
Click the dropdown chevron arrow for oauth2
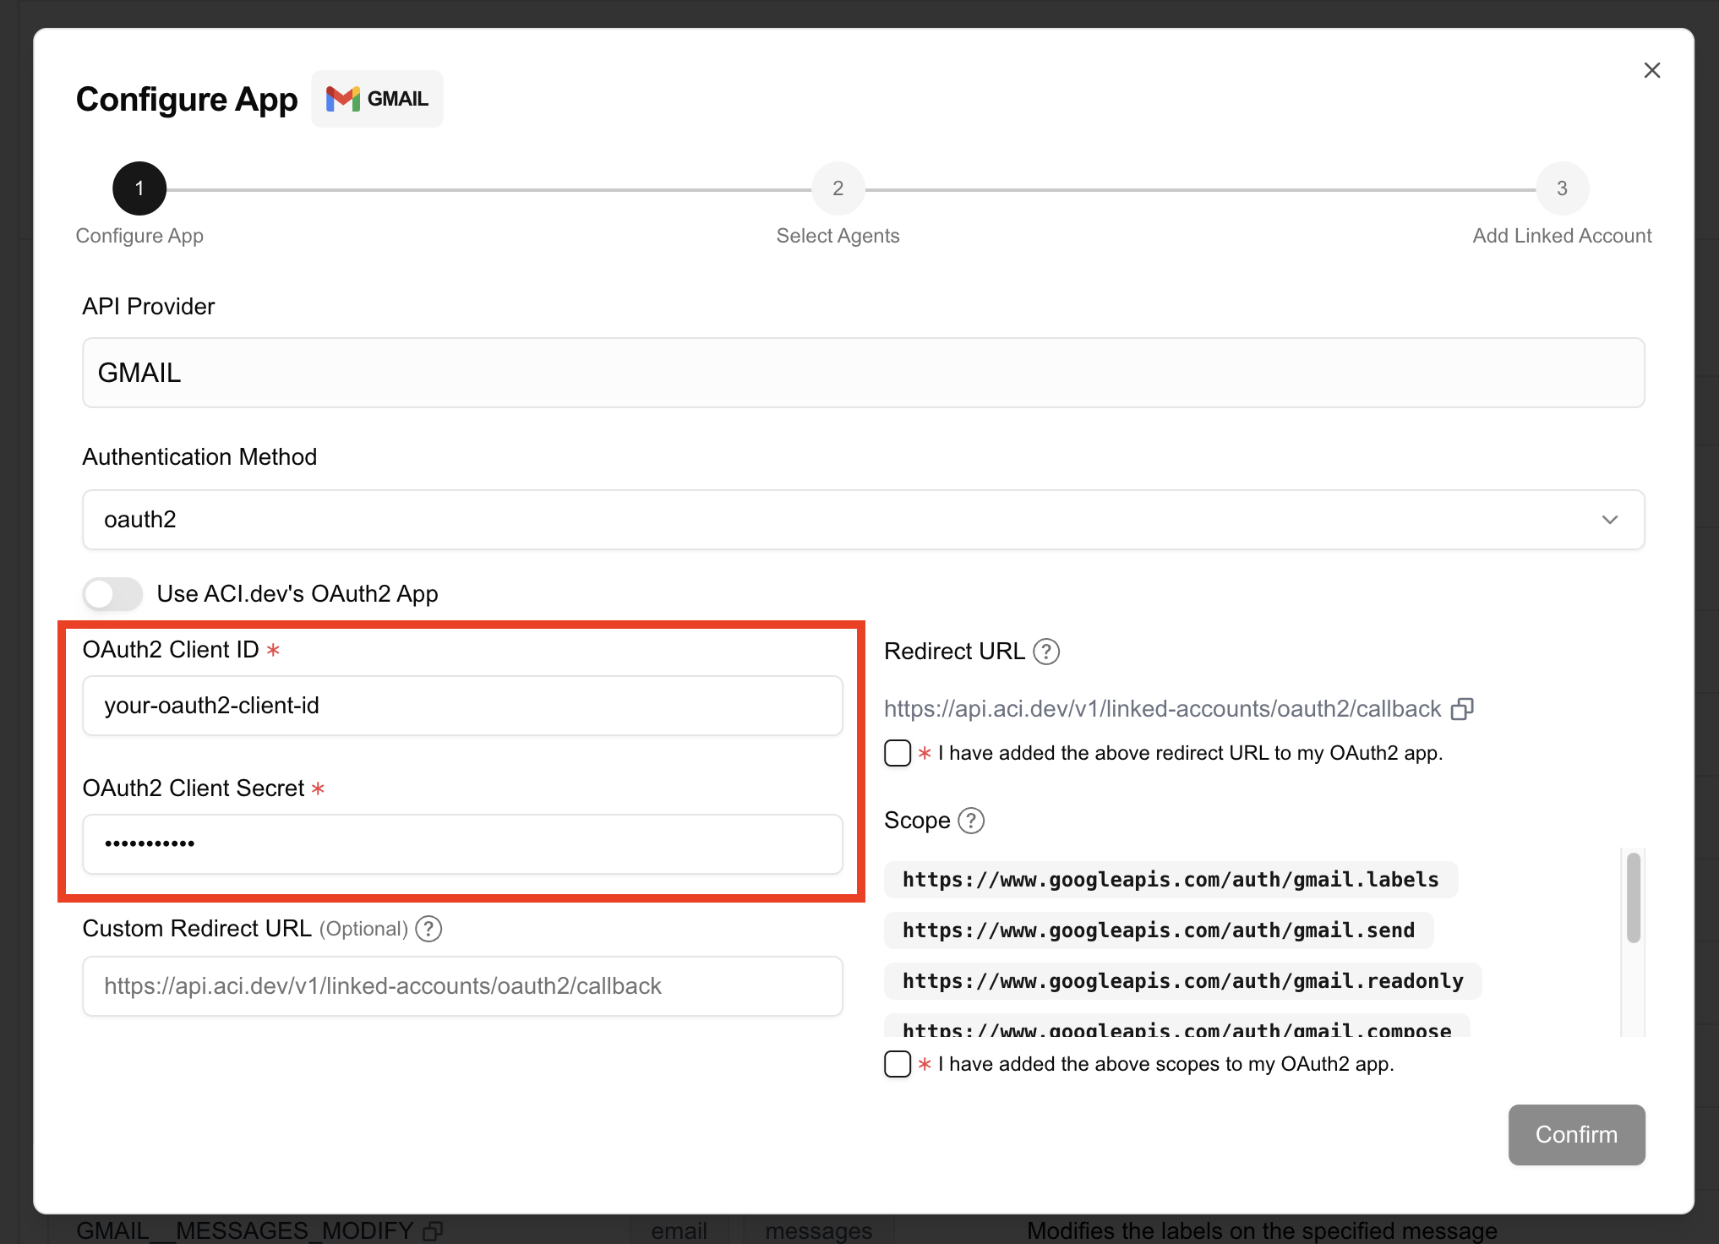point(1609,520)
